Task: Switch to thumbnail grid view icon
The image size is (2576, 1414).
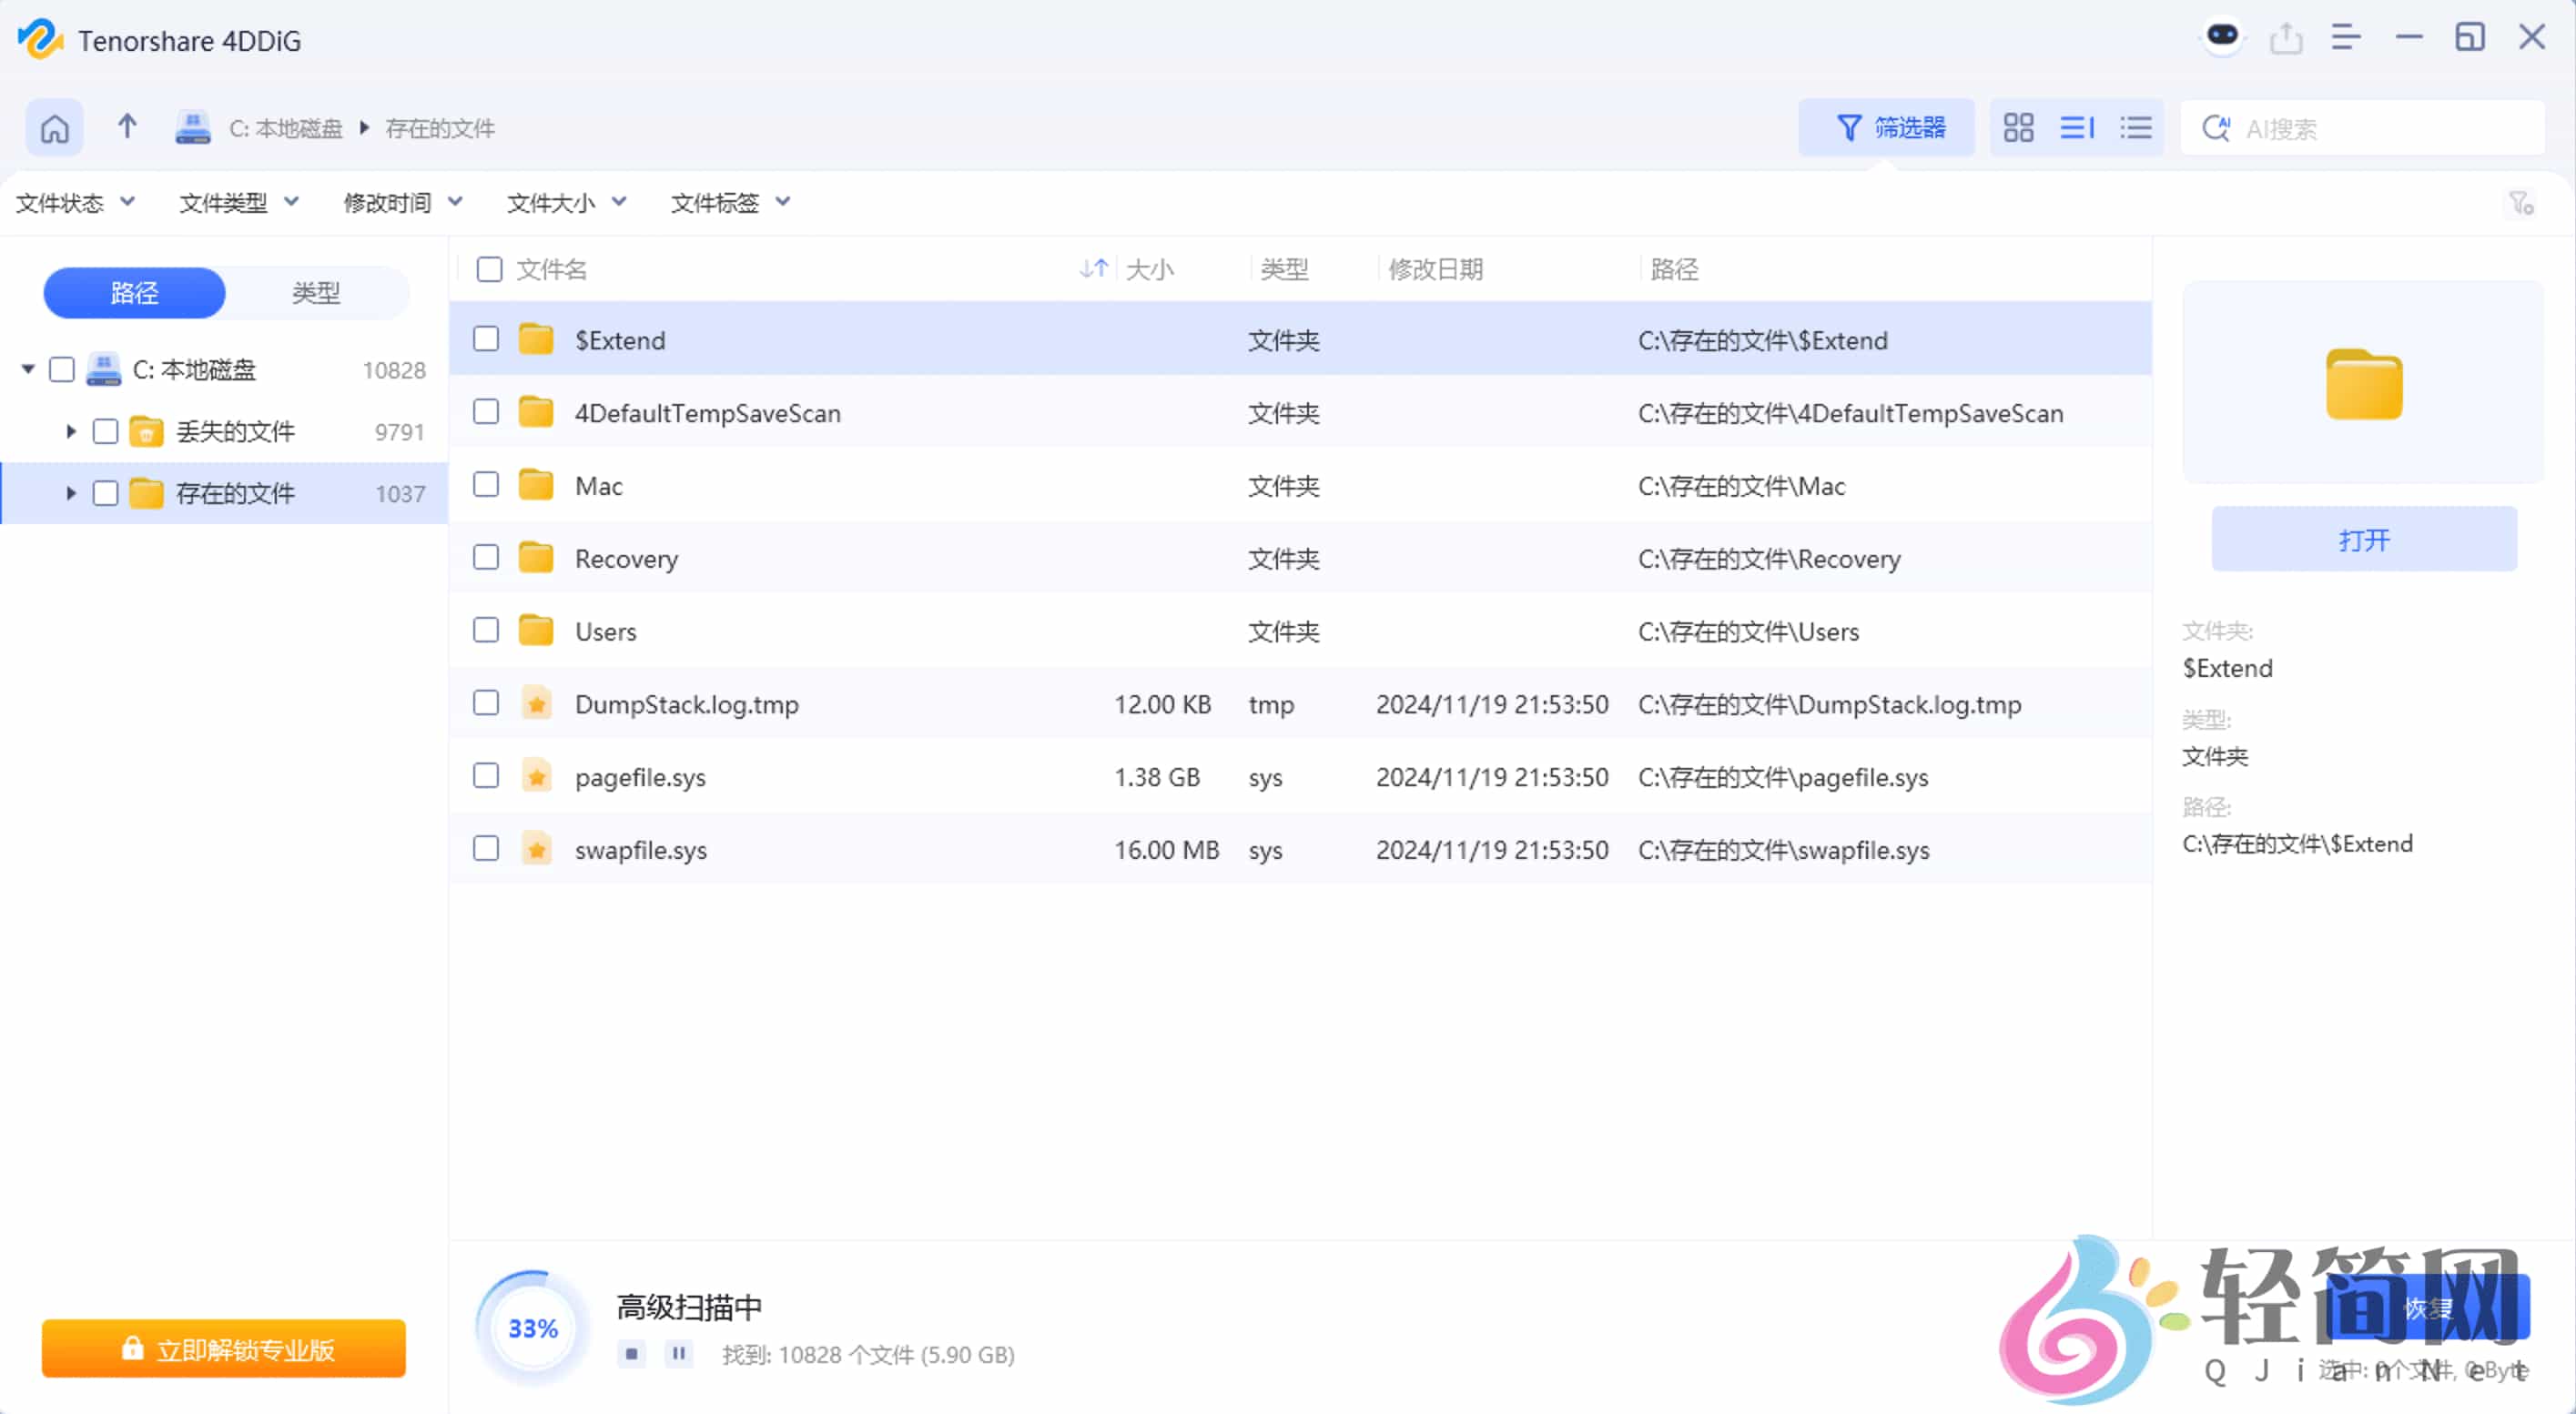Action: pyautogui.click(x=2018, y=126)
